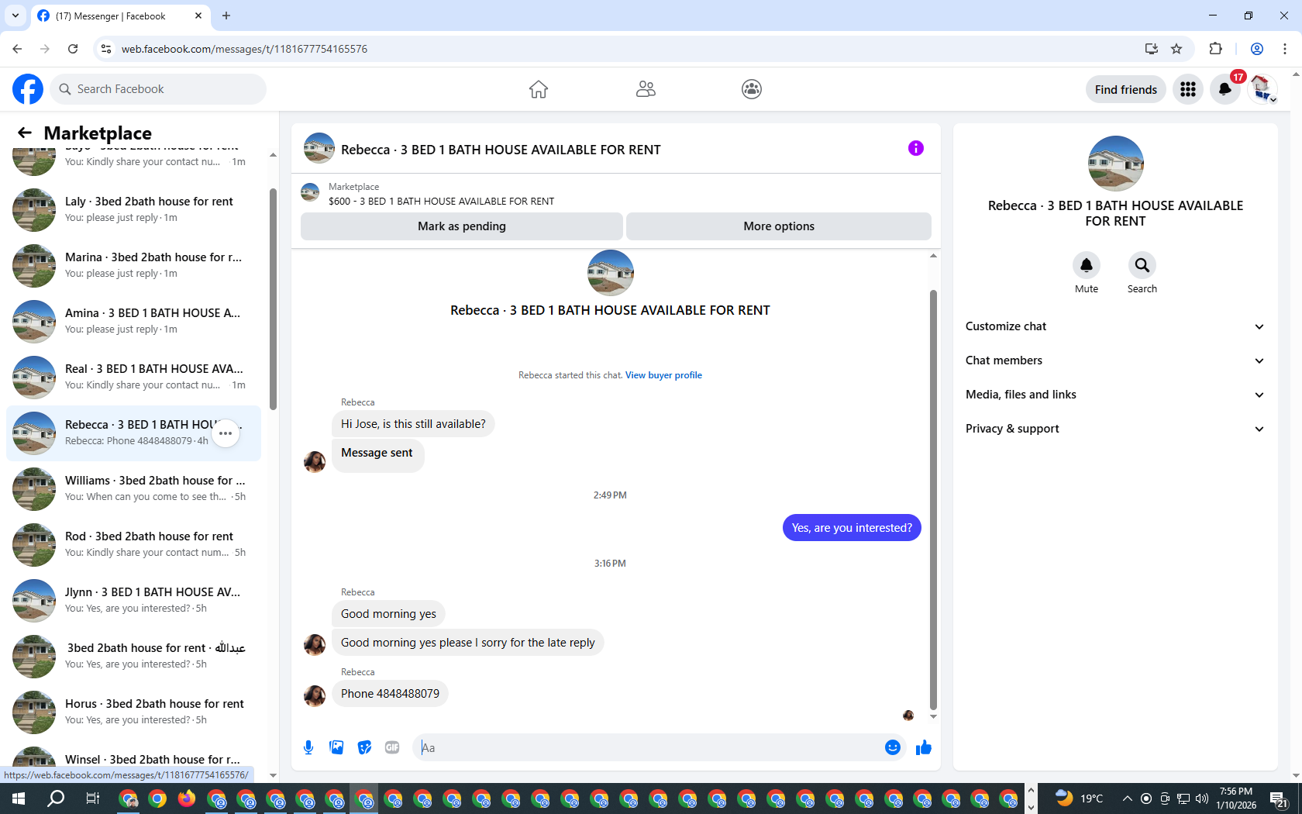Click the Search magnifier in chat details

[x=1142, y=265]
